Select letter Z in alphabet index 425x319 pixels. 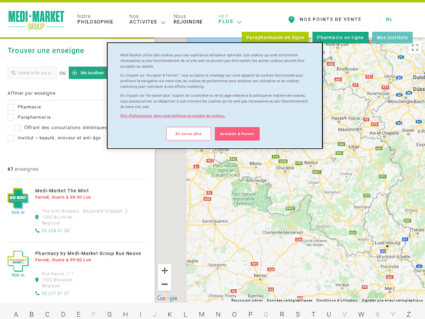(409, 314)
